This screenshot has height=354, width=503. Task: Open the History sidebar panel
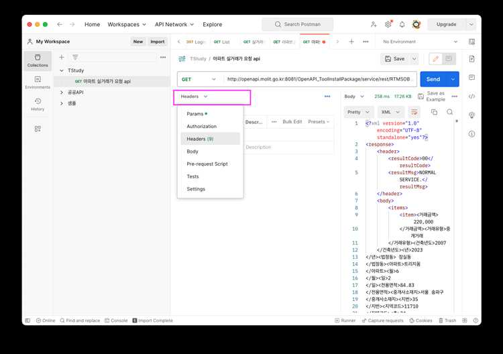[x=38, y=104]
